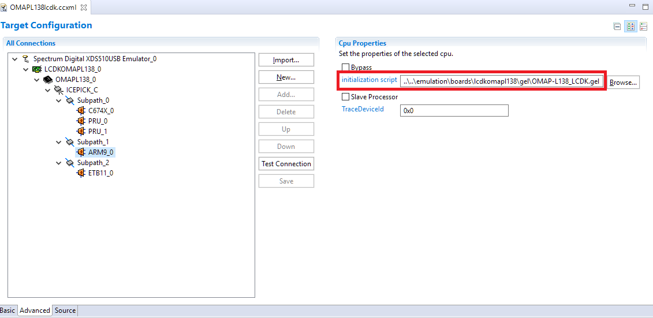Click Browse... to pick initialization script
Viewport: 653px width, 318px height.
tap(623, 83)
